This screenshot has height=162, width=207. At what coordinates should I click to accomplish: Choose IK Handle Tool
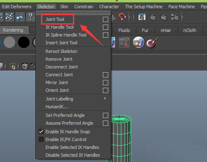tap(59, 27)
